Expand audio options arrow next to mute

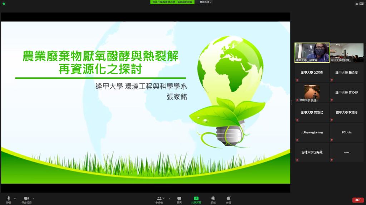pyautogui.click(x=15, y=198)
